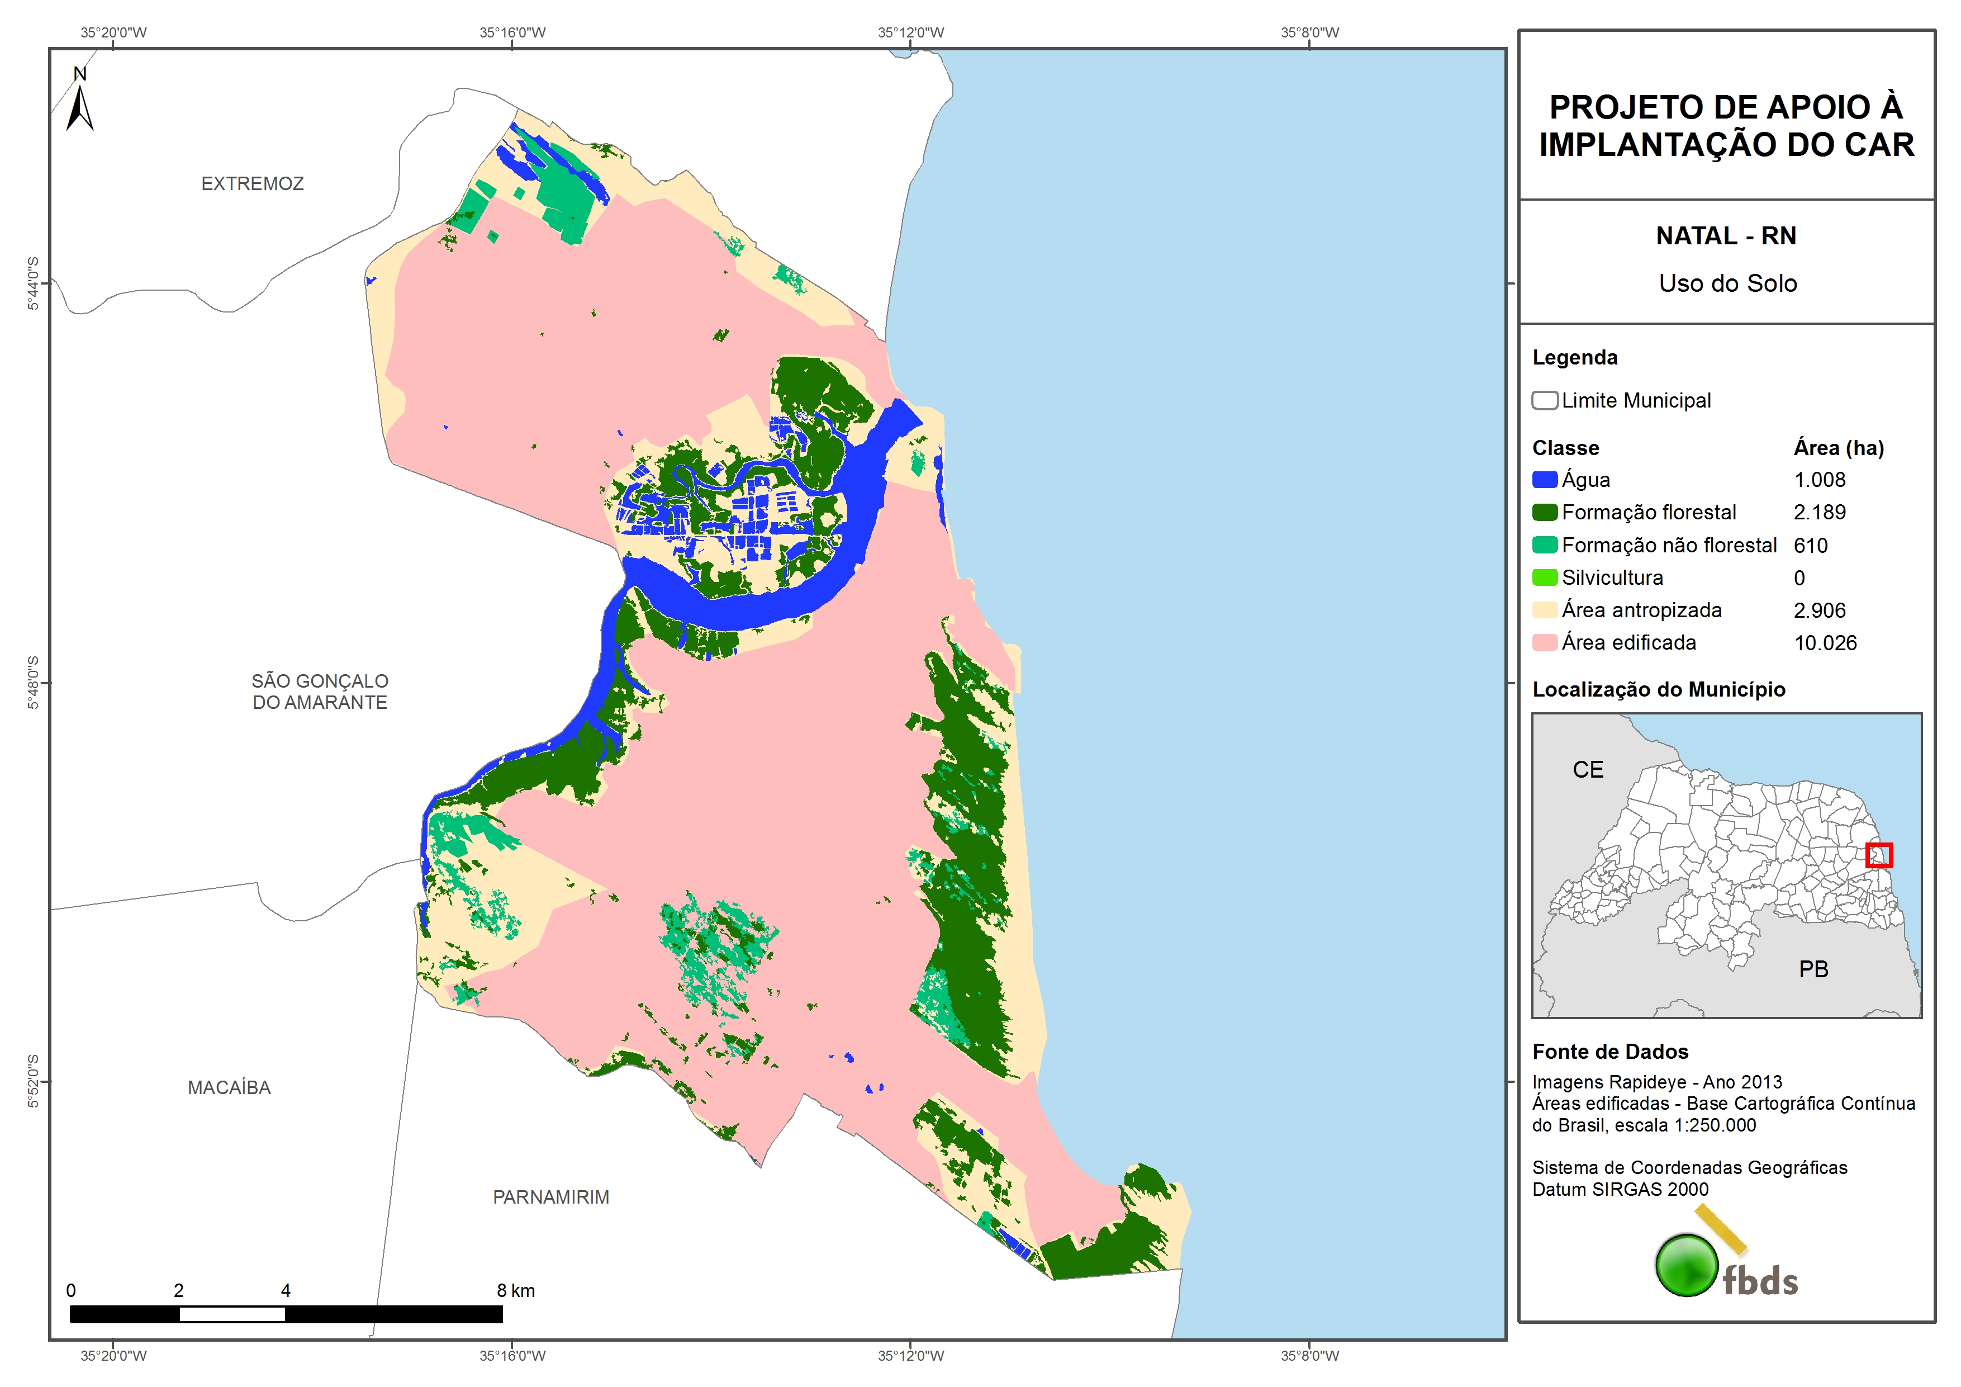This screenshot has height=1387, width=1961.
Task: Pick the beige Área antropizada swatch
Action: pos(1544,610)
